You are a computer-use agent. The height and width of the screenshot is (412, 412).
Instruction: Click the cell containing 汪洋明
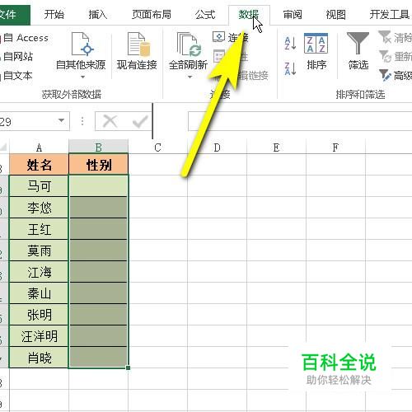pos(39,336)
